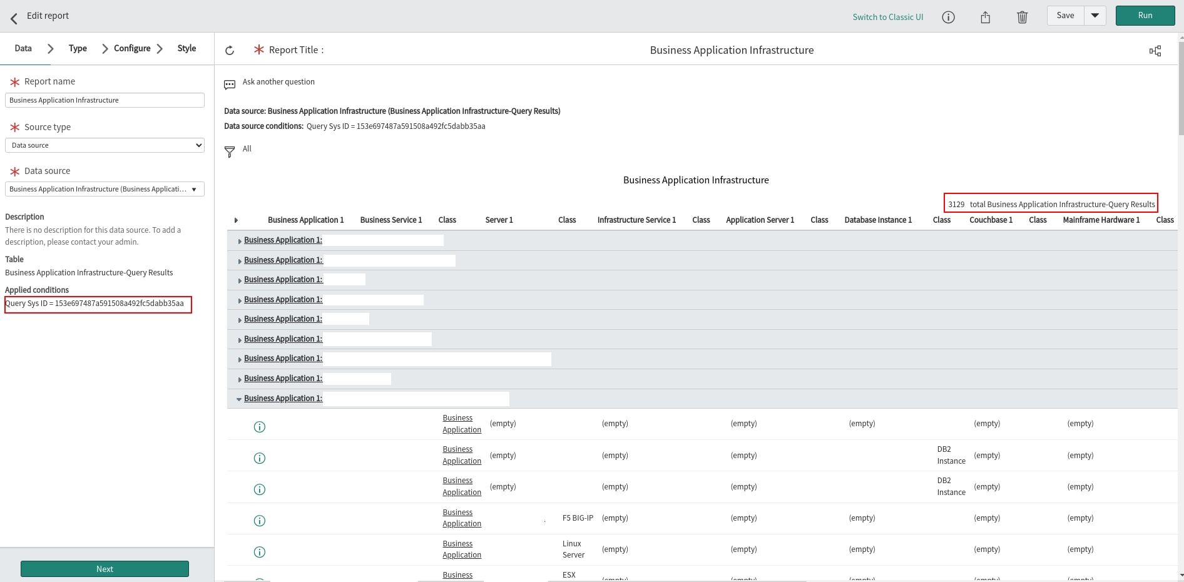
Task: Click the back arrow beside Edit report
Action: pos(14,18)
